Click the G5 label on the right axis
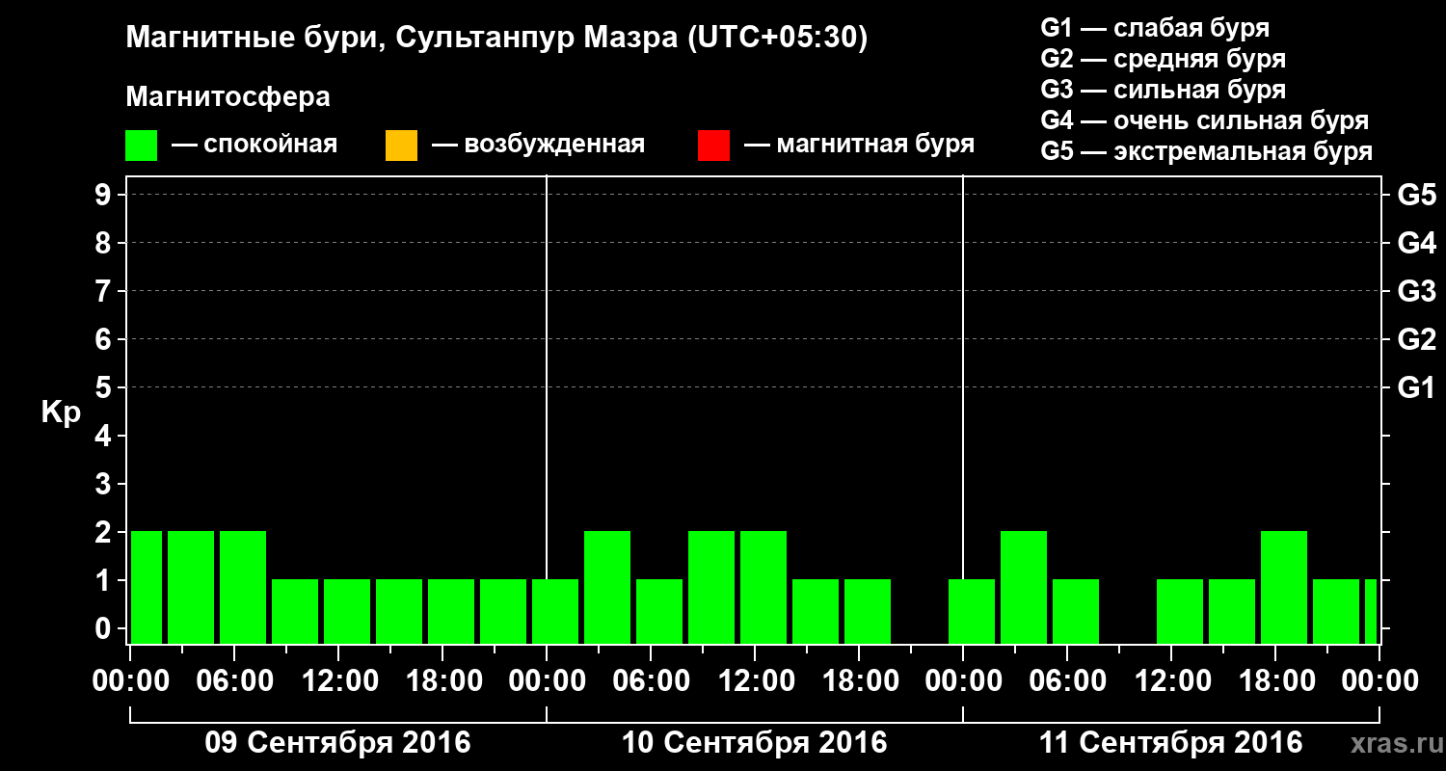The image size is (1446, 771). (1416, 195)
